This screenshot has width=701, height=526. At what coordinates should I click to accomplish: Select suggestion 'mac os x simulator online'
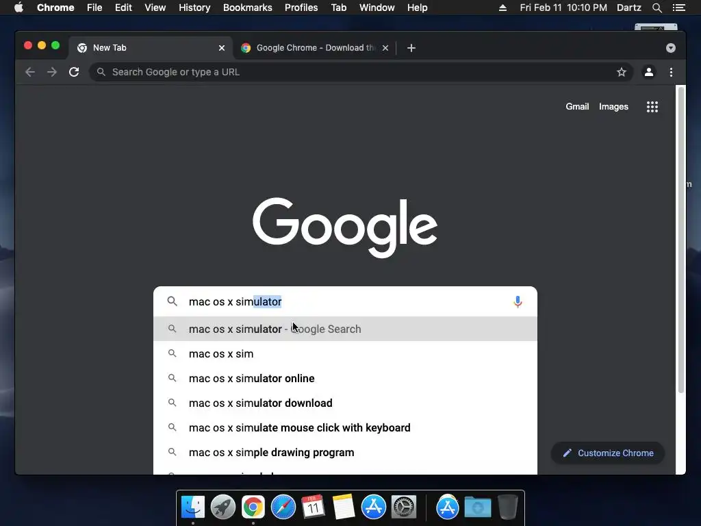coord(345,378)
